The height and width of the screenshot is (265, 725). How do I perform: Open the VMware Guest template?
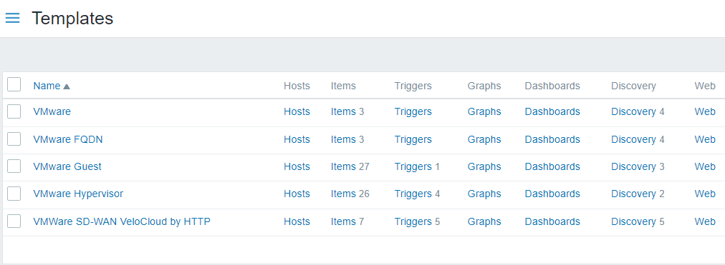pyautogui.click(x=67, y=166)
